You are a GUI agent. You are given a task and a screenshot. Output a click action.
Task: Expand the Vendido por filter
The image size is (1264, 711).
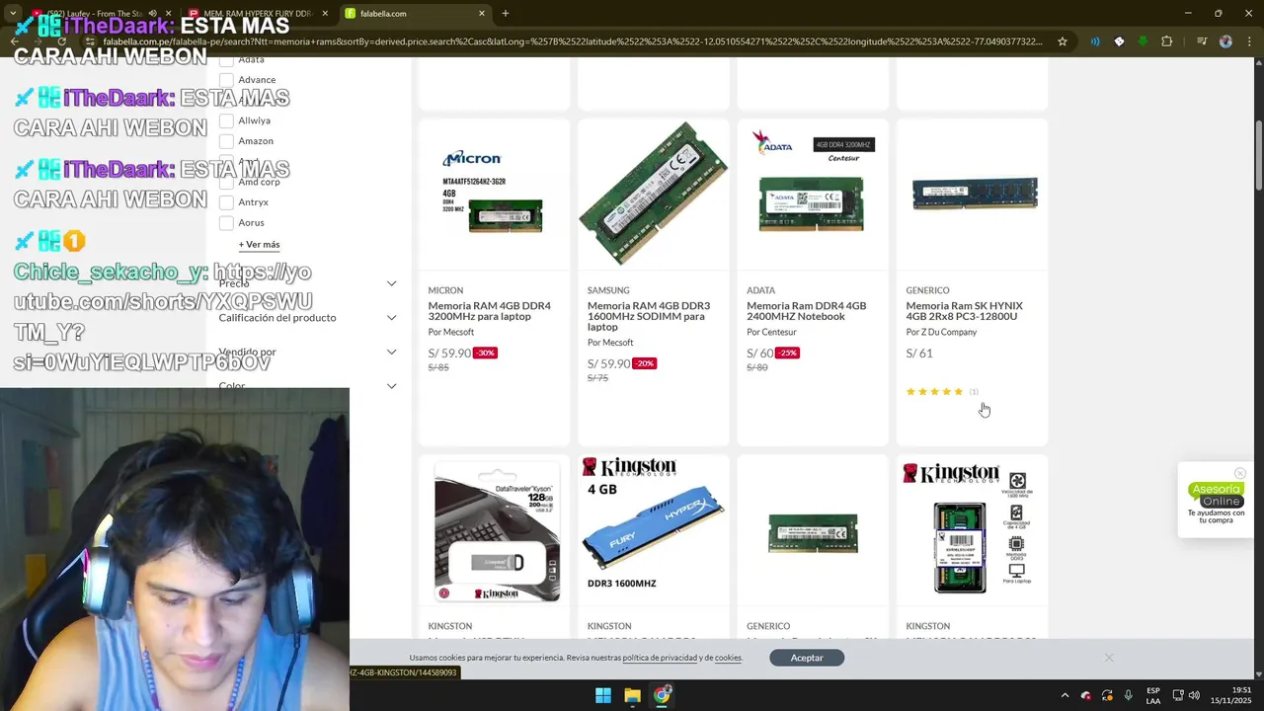tap(391, 353)
